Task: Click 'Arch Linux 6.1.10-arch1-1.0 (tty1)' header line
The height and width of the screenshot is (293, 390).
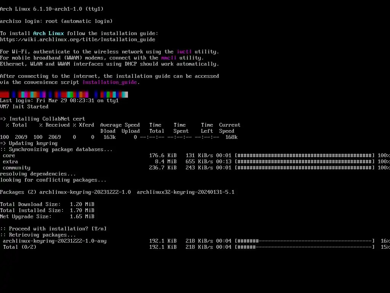Action: point(52,9)
